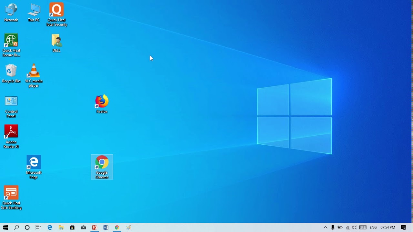Image resolution: width=413 pixels, height=232 pixels.
Task: Launch Edge from the taskbar
Action: pos(50,227)
